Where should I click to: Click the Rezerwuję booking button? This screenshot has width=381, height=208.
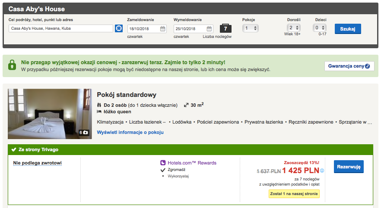(x=349, y=167)
